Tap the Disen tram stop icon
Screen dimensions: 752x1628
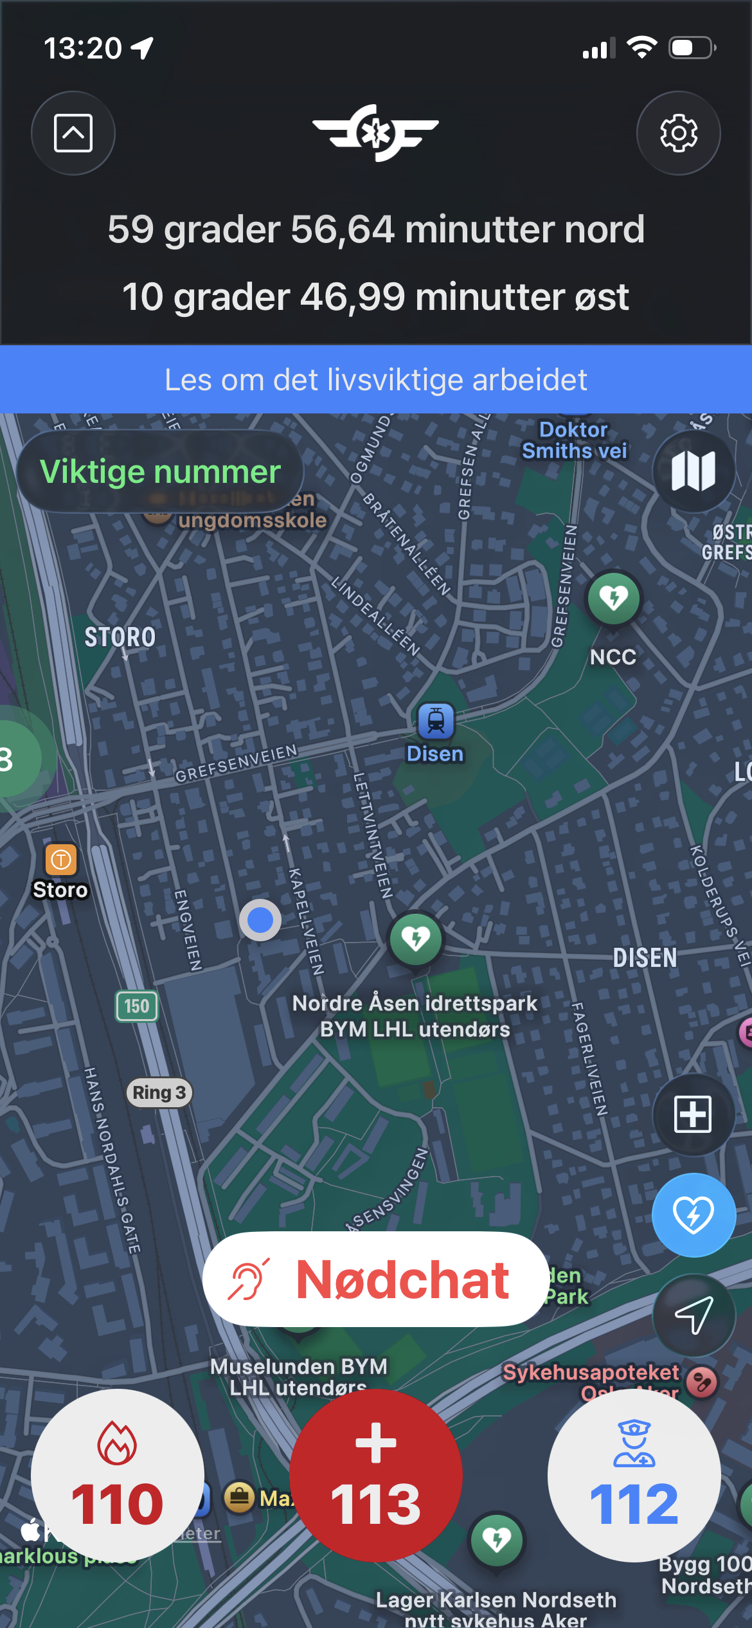pos(436,720)
